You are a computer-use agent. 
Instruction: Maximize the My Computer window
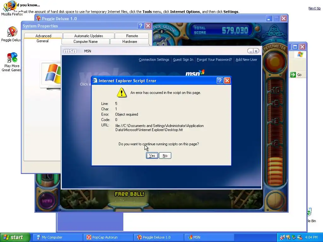295,47
